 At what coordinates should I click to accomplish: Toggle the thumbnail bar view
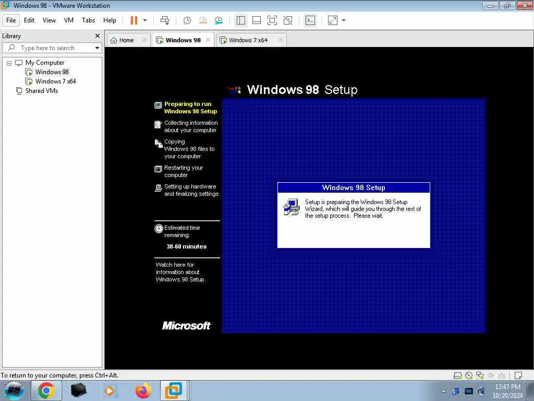coord(257,20)
